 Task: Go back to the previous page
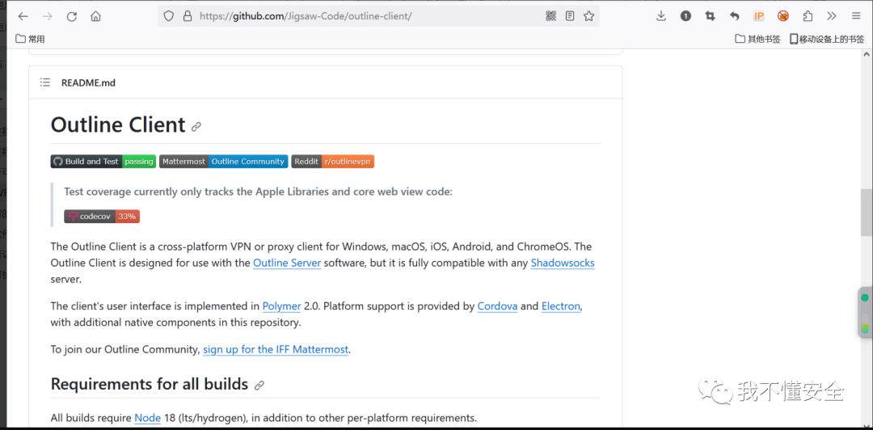(x=23, y=16)
